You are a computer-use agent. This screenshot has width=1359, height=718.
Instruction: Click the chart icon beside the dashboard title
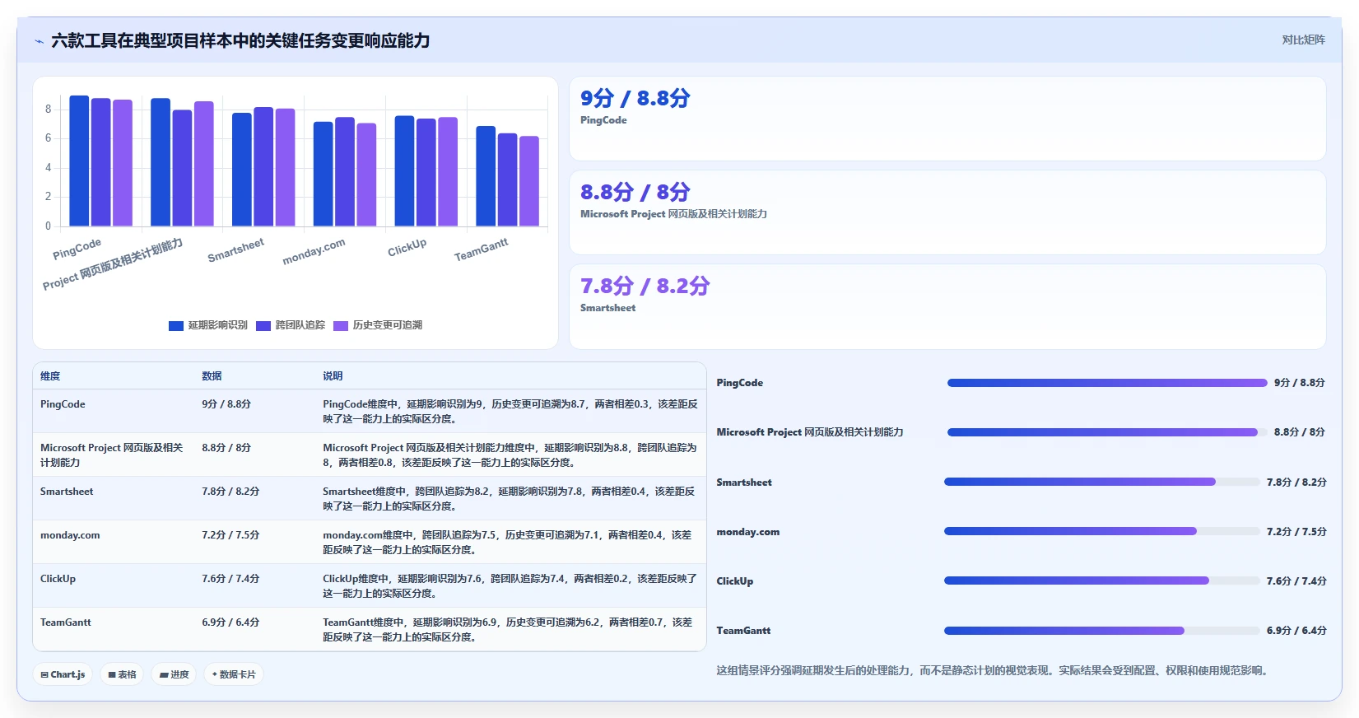click(39, 41)
